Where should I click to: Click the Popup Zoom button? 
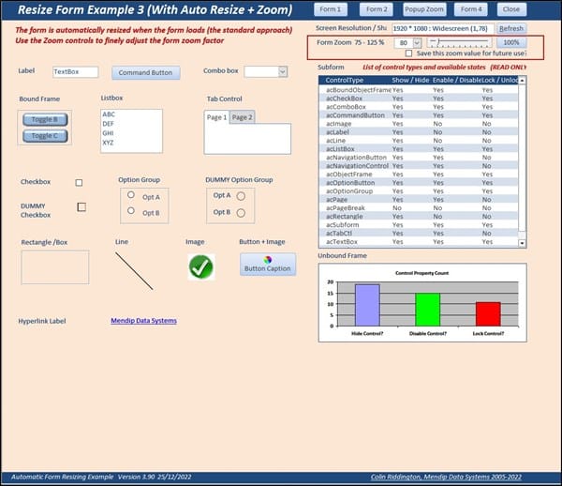[x=424, y=8]
